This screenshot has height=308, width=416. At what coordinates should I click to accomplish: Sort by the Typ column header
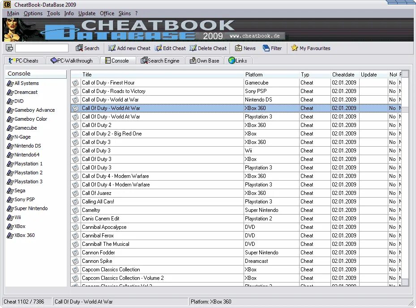click(315, 74)
